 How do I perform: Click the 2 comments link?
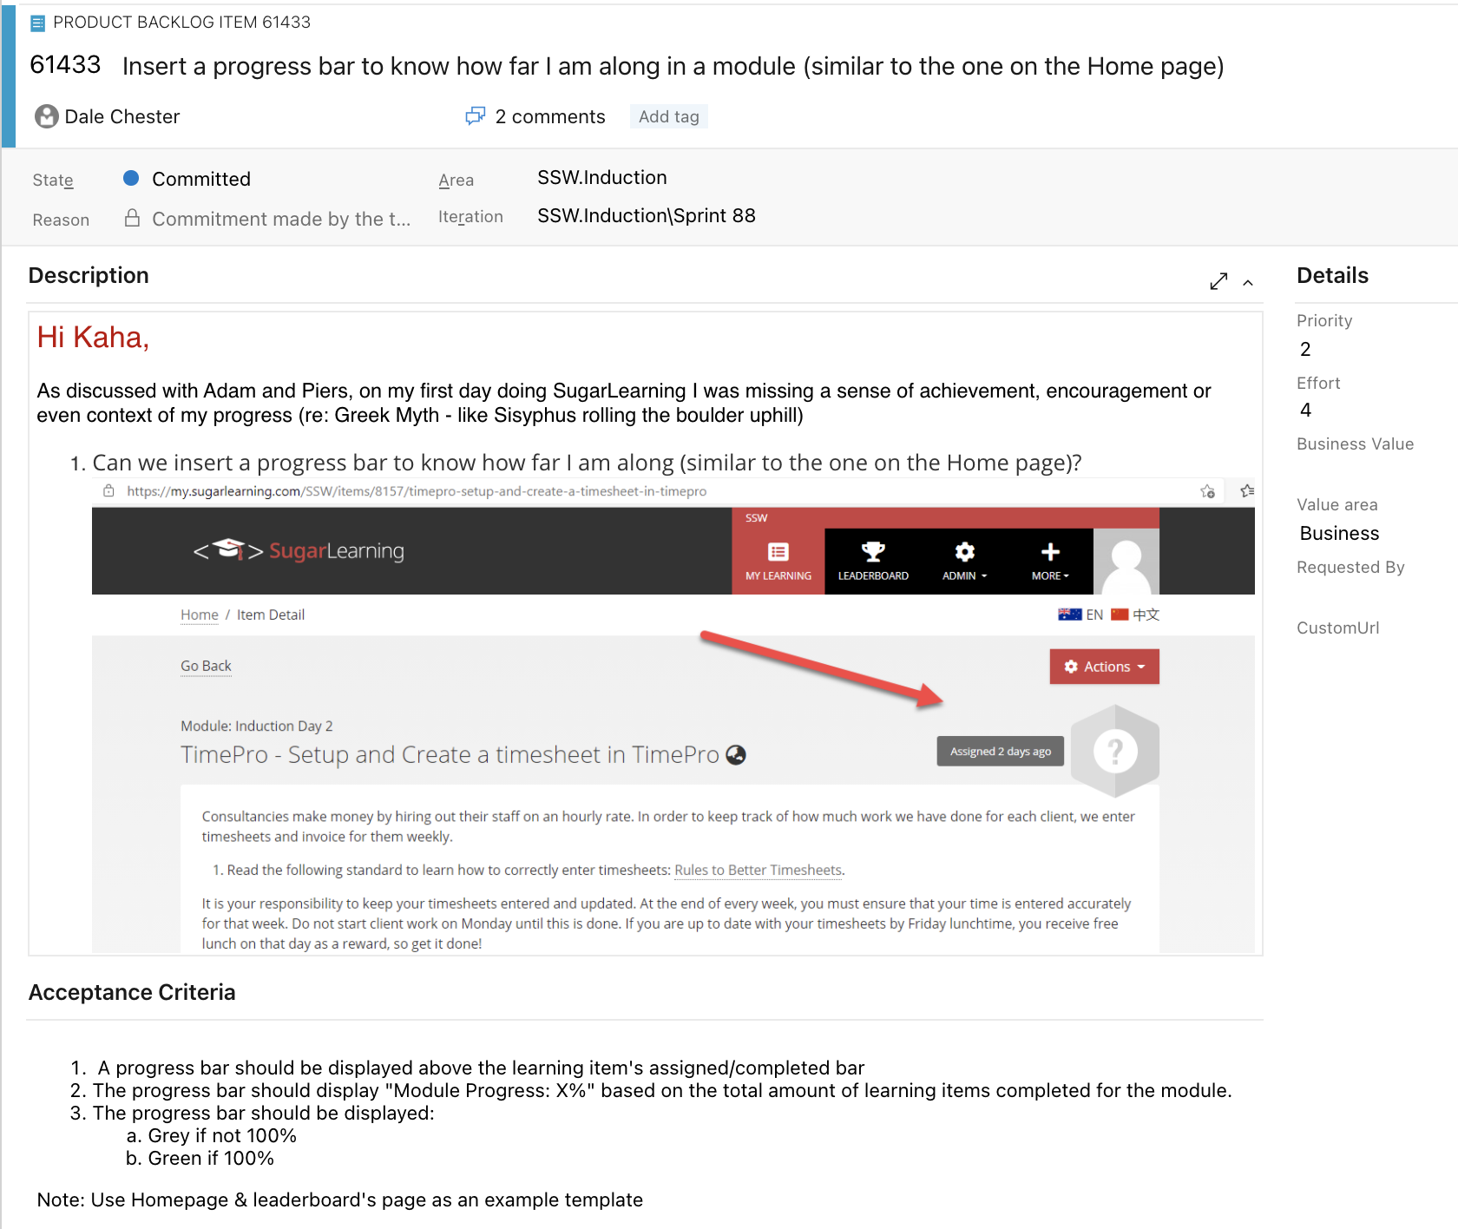pos(549,116)
